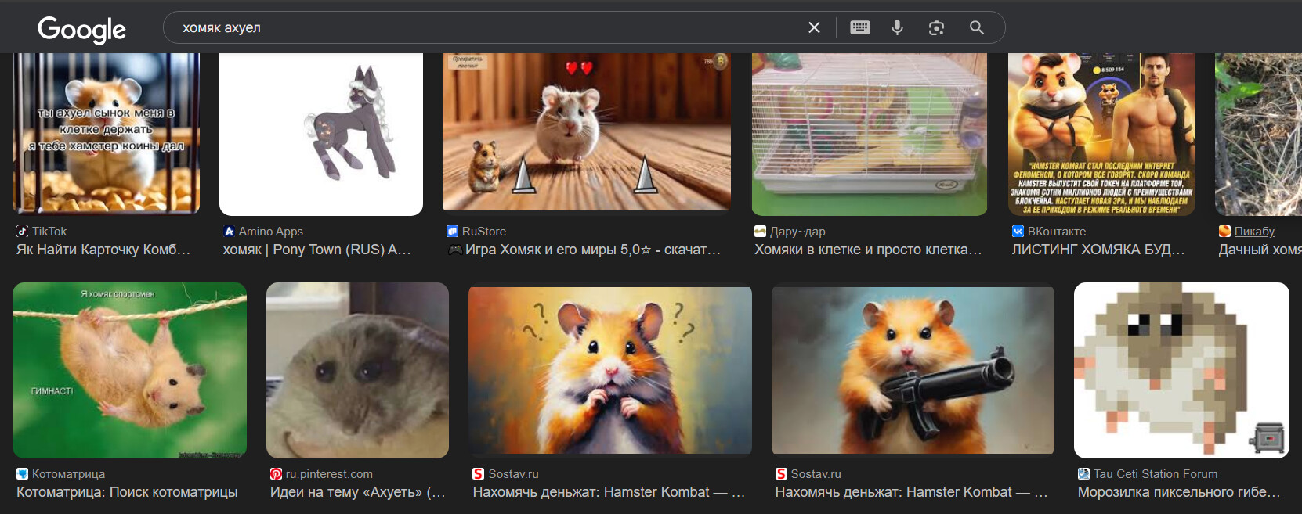
Task: Click the Котоматрица result title link
Action: [127, 492]
